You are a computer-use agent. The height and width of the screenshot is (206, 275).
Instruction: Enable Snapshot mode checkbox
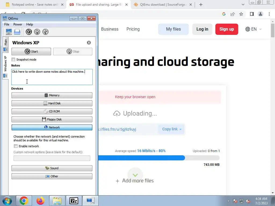point(13,60)
